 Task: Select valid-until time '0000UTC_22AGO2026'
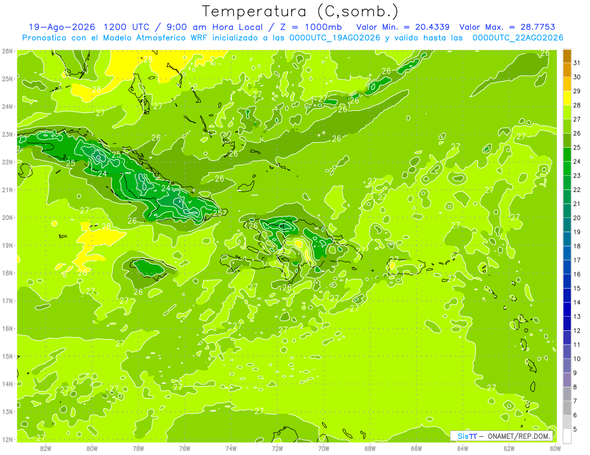pyautogui.click(x=518, y=38)
